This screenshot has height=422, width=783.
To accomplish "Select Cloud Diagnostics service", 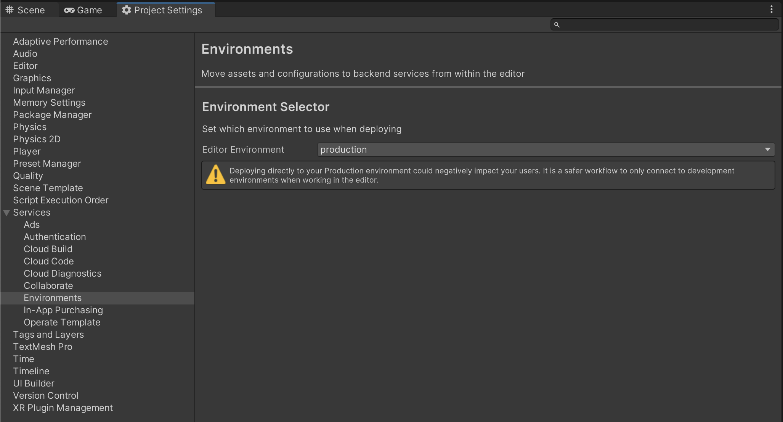I will [63, 274].
